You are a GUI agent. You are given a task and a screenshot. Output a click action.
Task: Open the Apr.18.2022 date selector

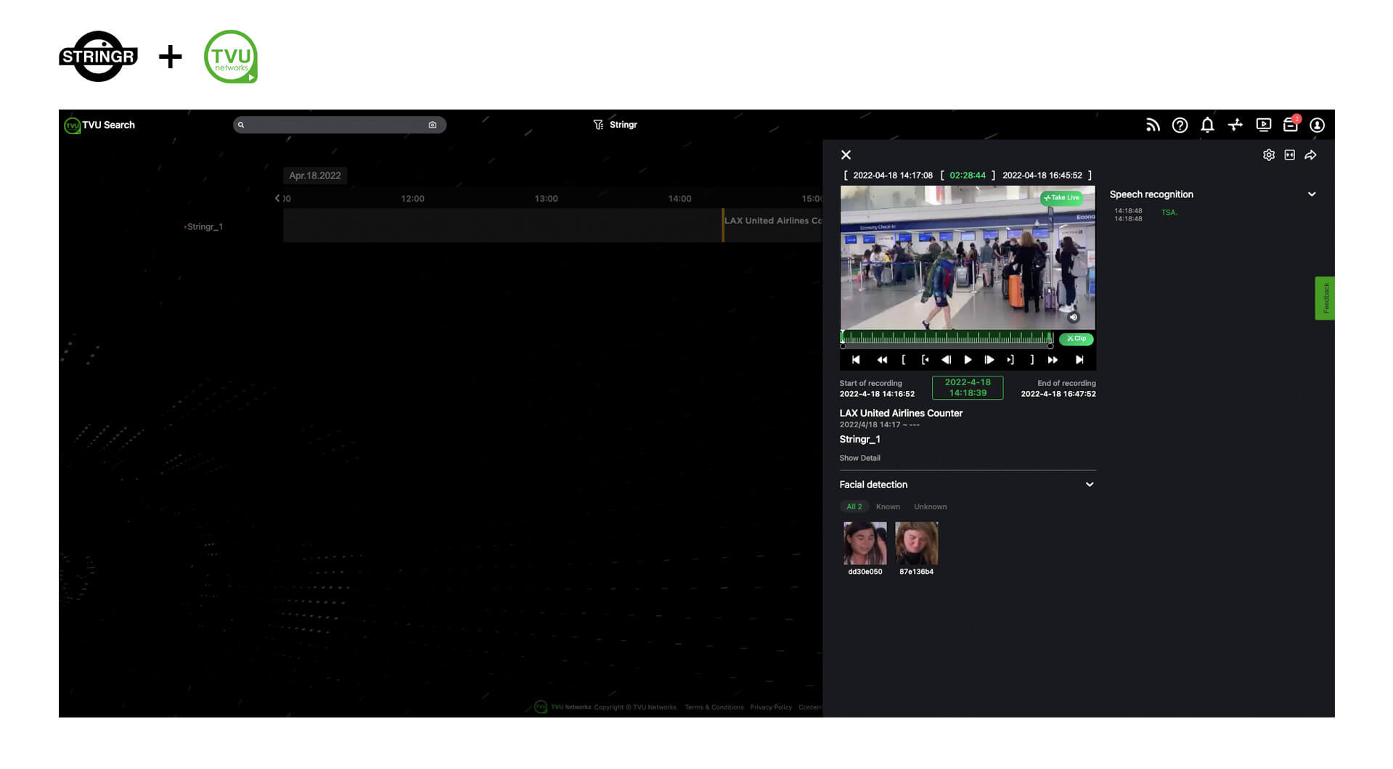tap(315, 176)
